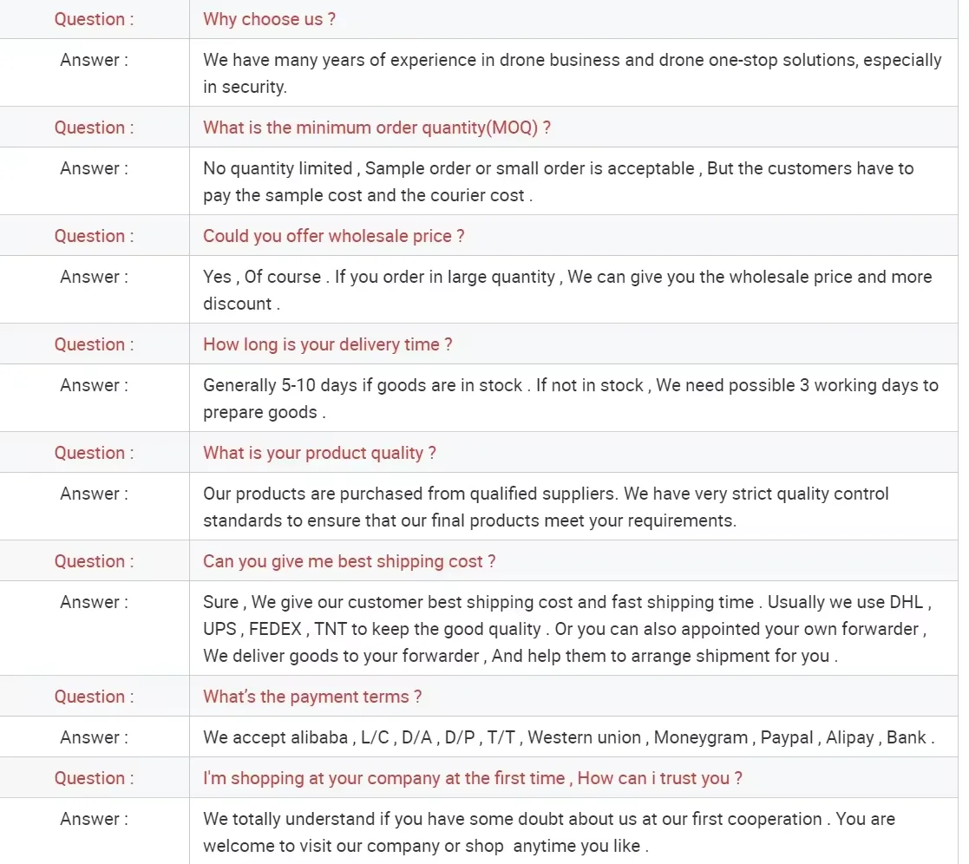This screenshot has width=969, height=864.
Task: Click the answer about qualified suppliers
Action: pyautogui.click(x=546, y=507)
